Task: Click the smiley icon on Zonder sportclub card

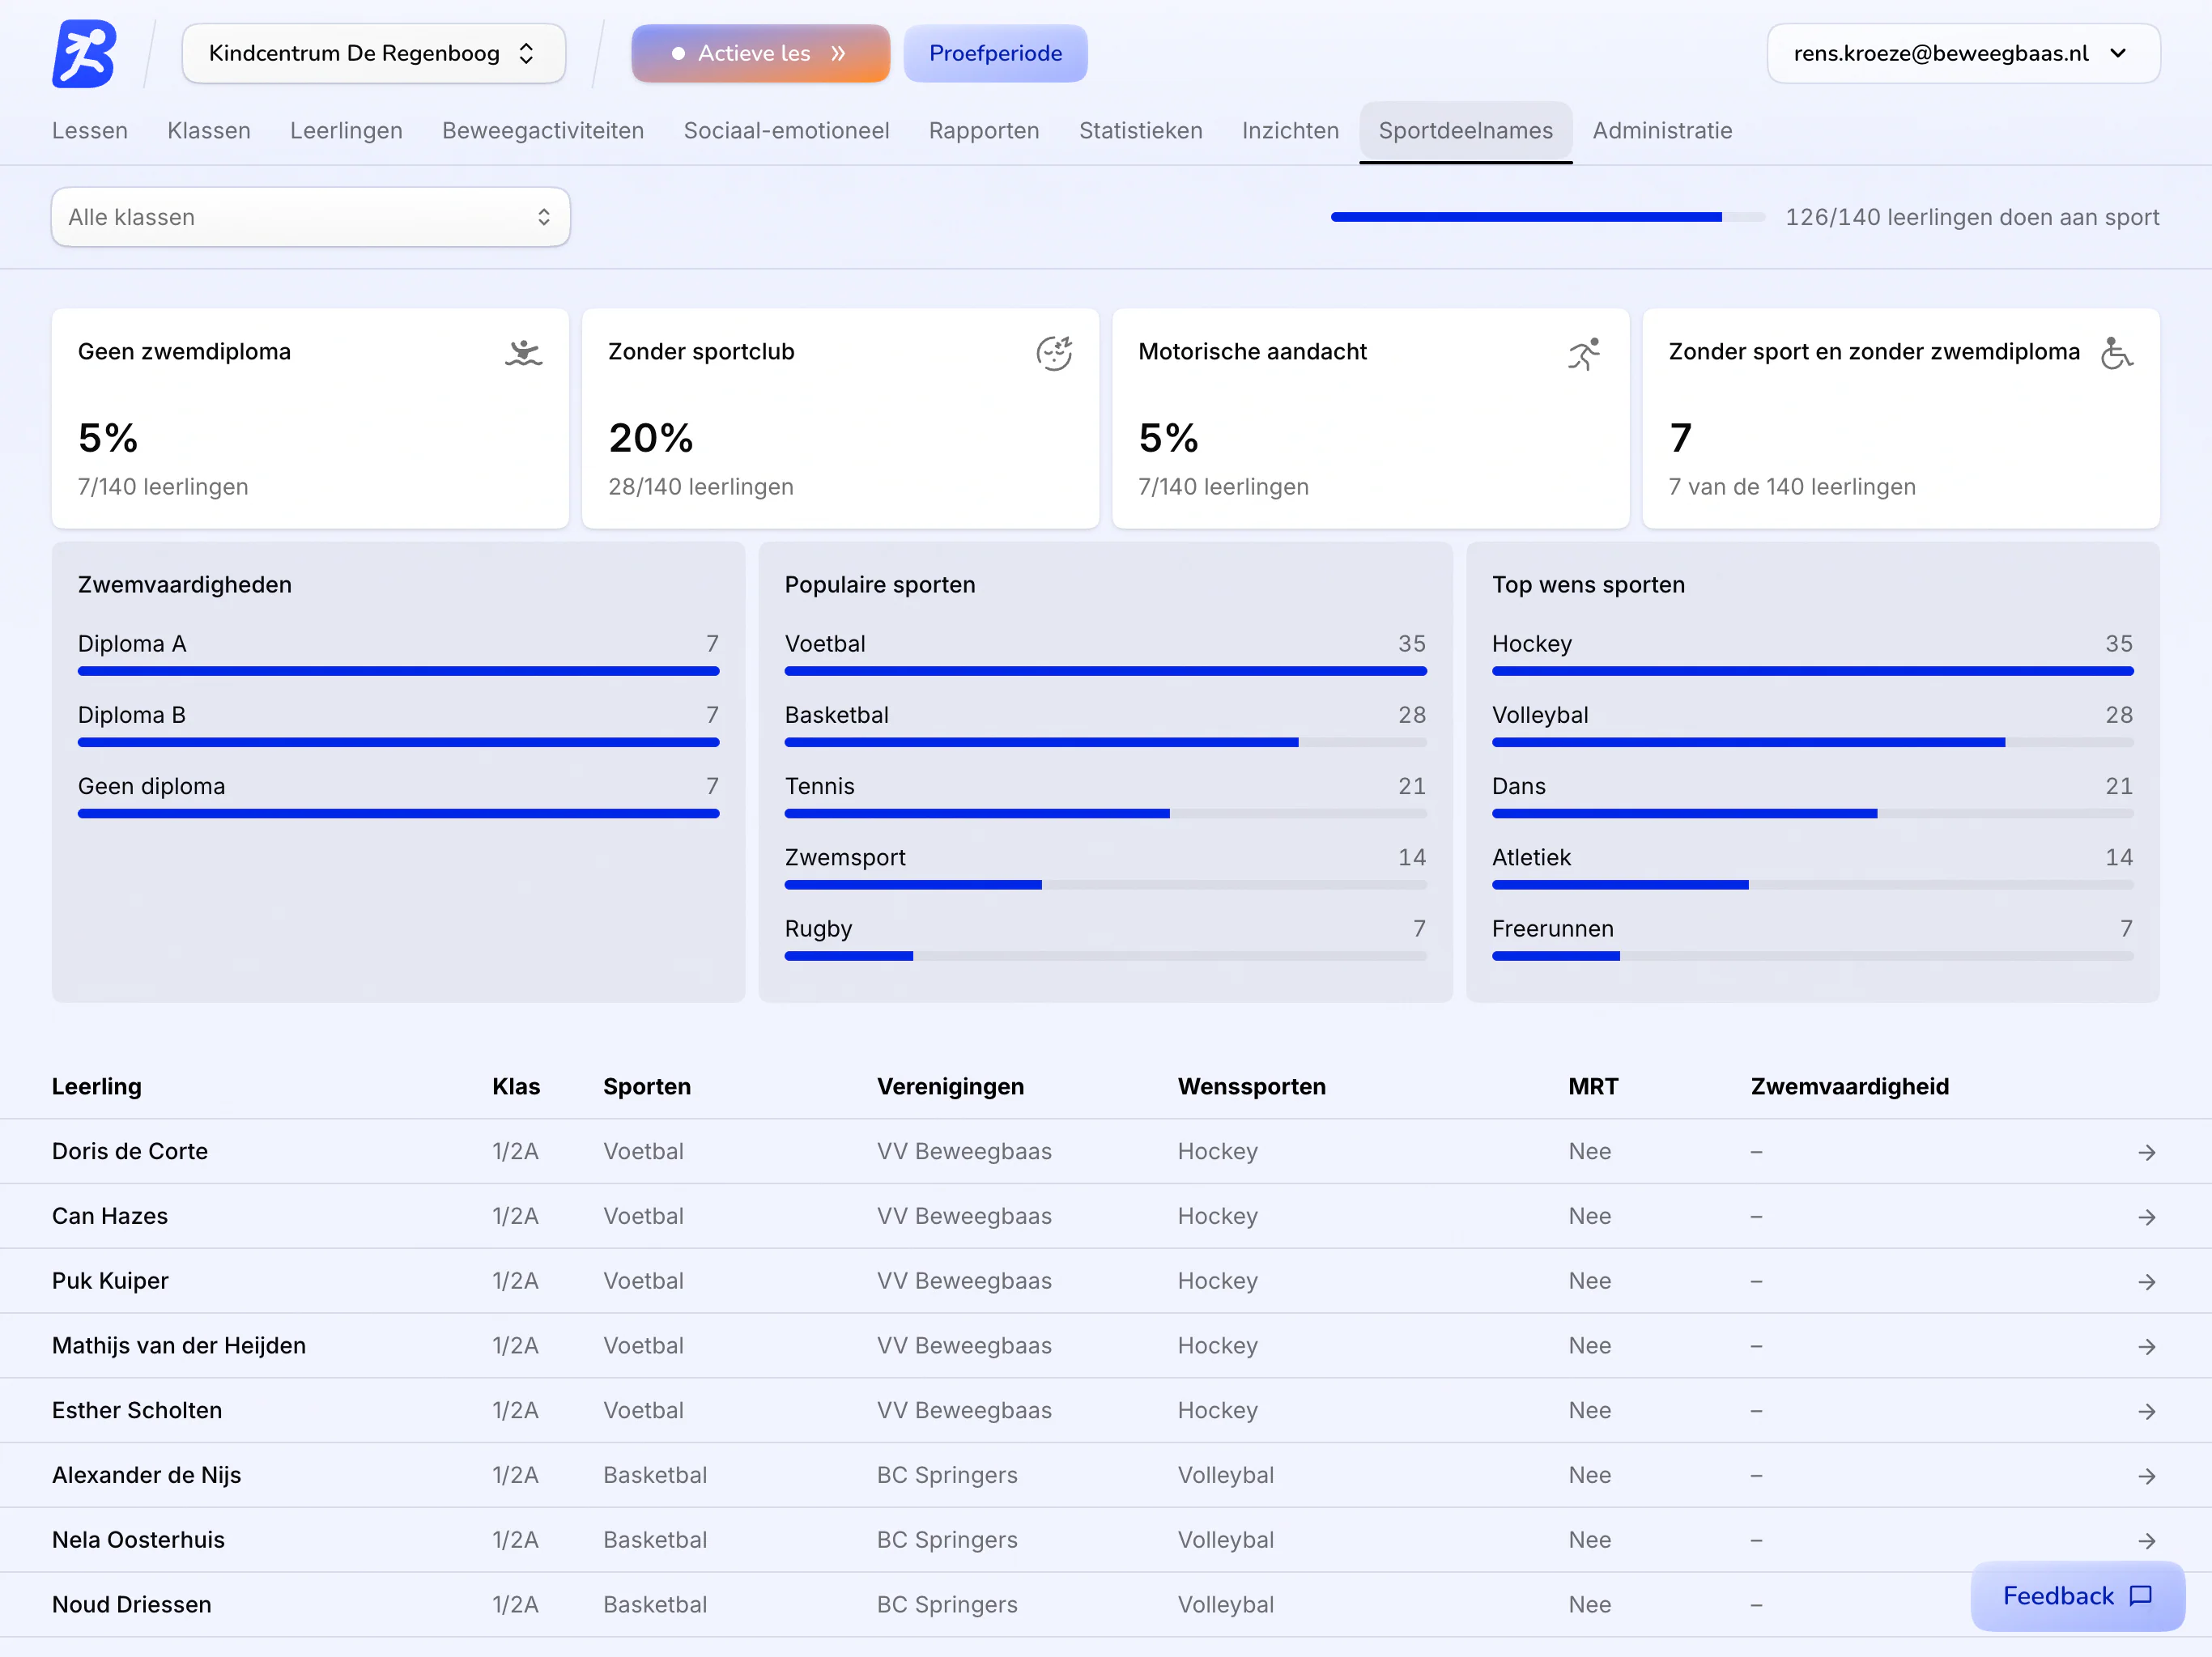Action: pos(1054,353)
